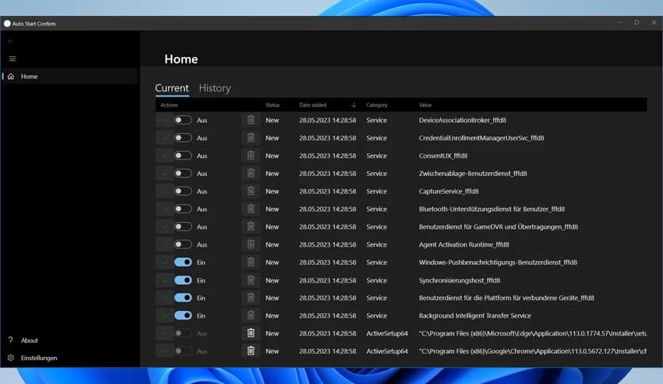Click the Google Chrome installer path value

533,351
